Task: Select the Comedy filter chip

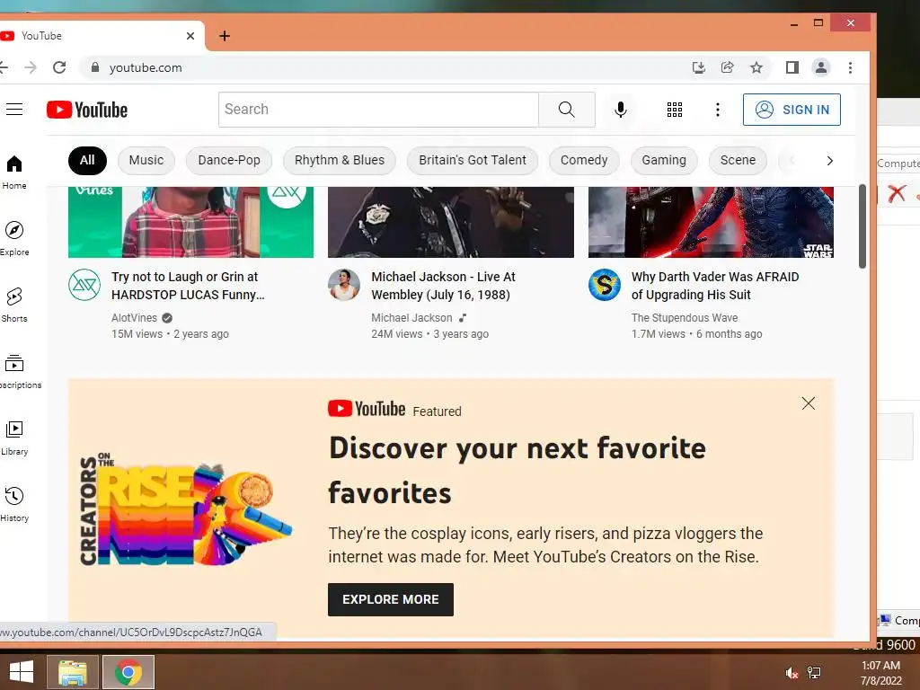Action: 584,160
